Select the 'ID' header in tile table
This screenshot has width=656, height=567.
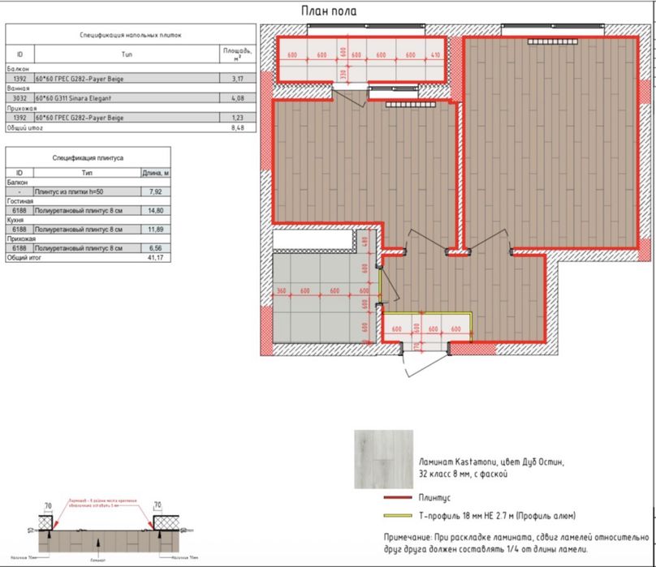pyautogui.click(x=19, y=54)
